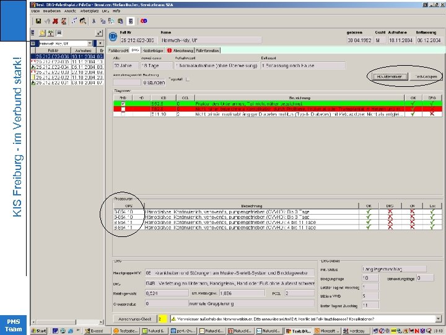Viewport: 446px width, 335px height.
Task: Click the person search toolbar icon
Action: pos(83,21)
